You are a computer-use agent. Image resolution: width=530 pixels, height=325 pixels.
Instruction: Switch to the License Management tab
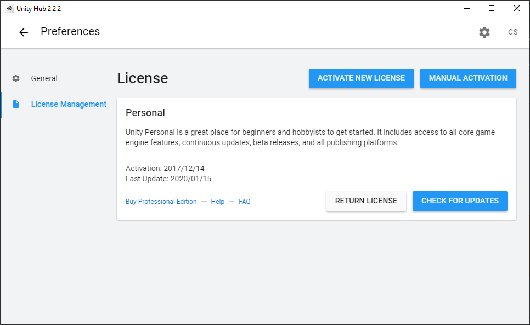(69, 104)
